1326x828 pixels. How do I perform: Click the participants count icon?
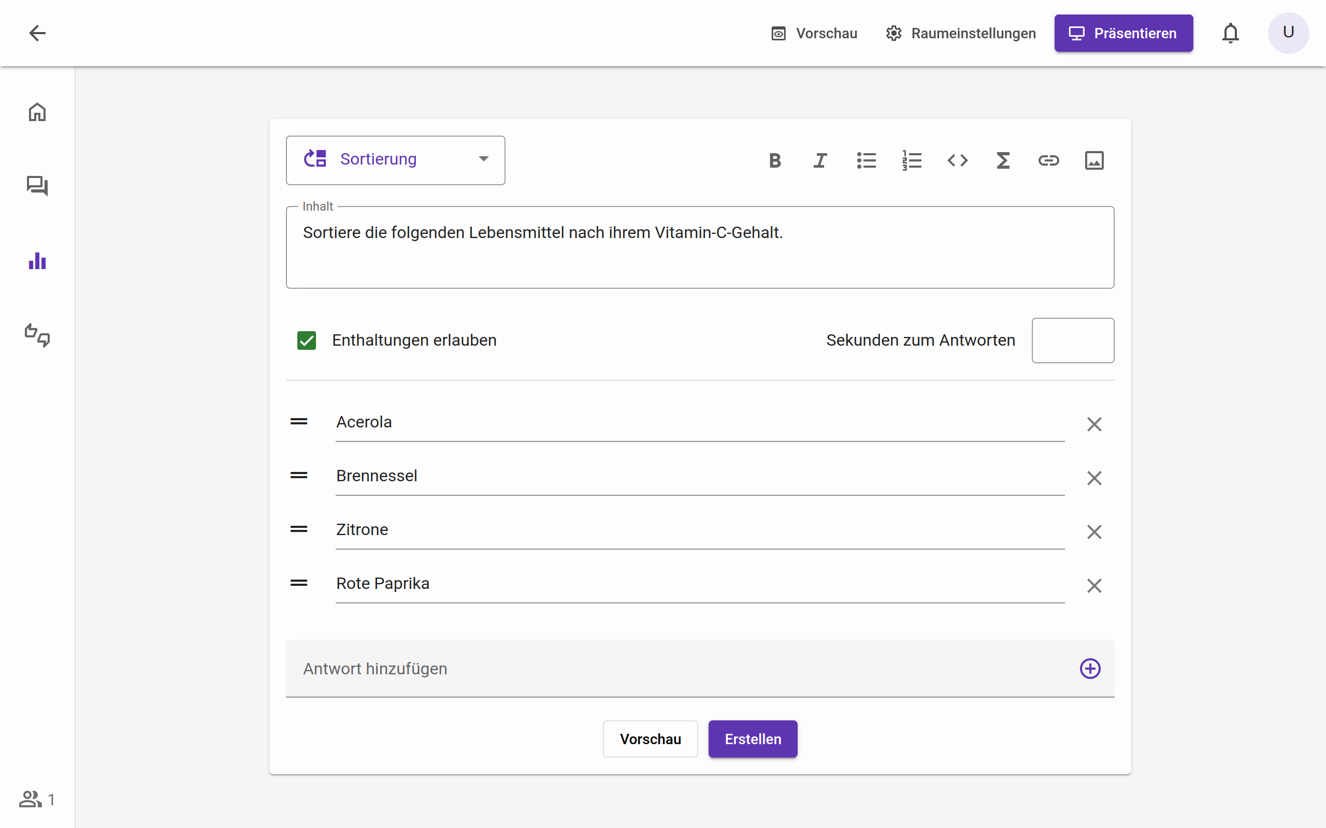click(37, 800)
